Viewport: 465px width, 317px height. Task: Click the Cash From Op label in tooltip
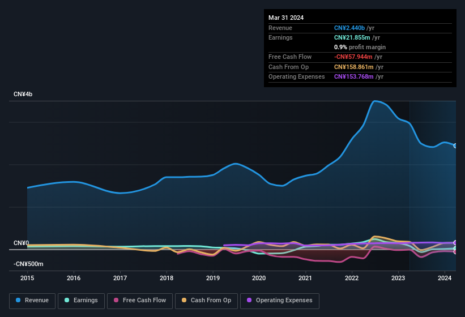click(288, 67)
